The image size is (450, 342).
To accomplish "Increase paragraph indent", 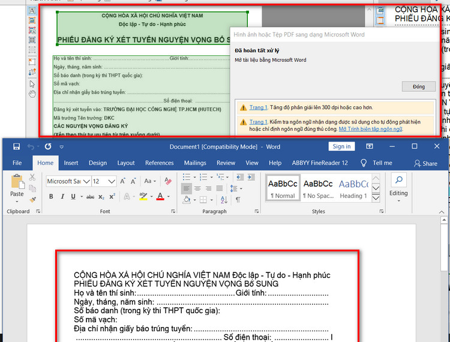I will point(251,178).
